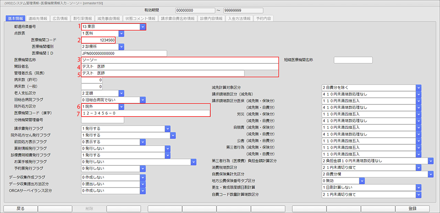Image resolution: width=440 pixels, height=213 pixels.
Task: Switch to the 連絡先情報 tab
Action: point(37,19)
